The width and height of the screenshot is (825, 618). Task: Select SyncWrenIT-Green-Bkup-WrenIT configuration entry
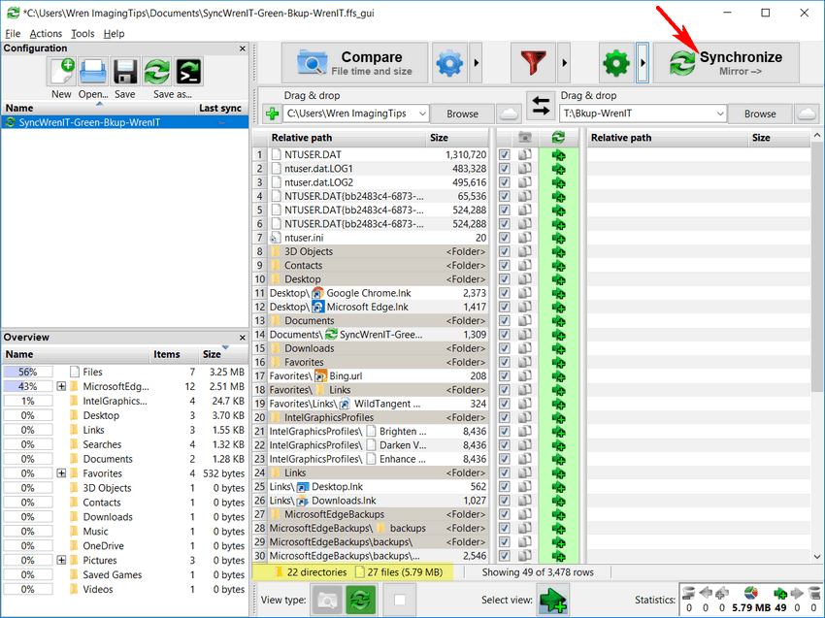pos(89,123)
